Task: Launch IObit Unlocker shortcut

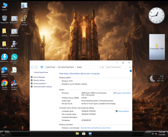Action: click(24, 21)
